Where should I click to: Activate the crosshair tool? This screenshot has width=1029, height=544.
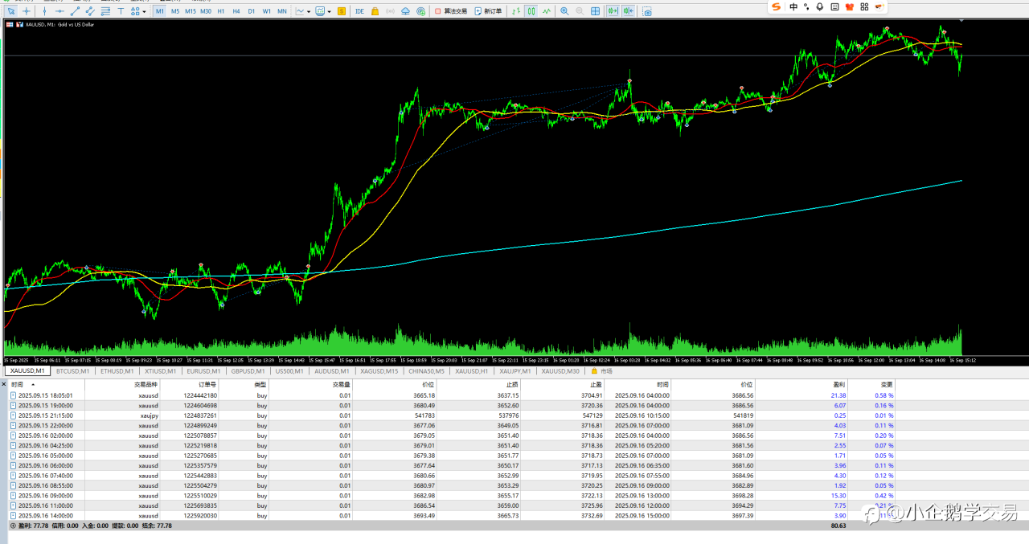[x=27, y=11]
